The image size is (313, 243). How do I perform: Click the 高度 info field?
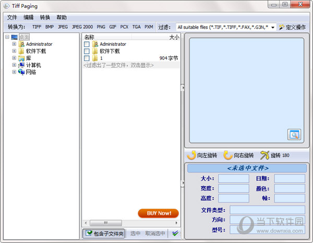[x=234, y=199]
